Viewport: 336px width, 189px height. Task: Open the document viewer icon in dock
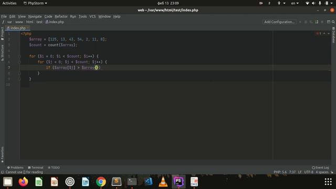(194, 182)
